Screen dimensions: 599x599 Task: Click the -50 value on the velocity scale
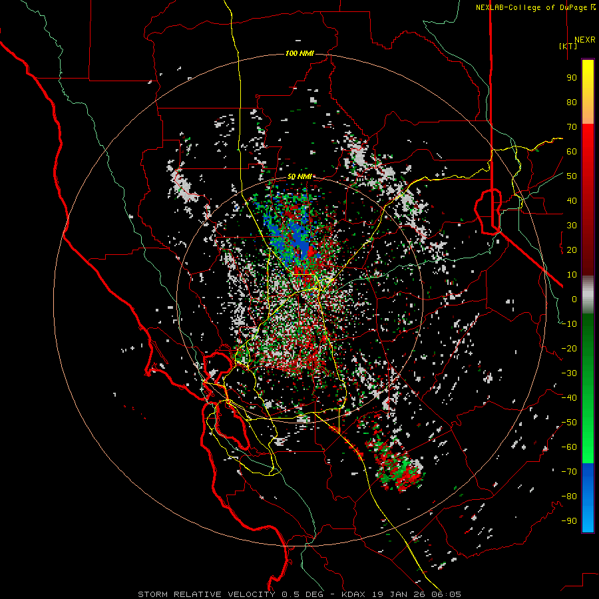(569, 423)
